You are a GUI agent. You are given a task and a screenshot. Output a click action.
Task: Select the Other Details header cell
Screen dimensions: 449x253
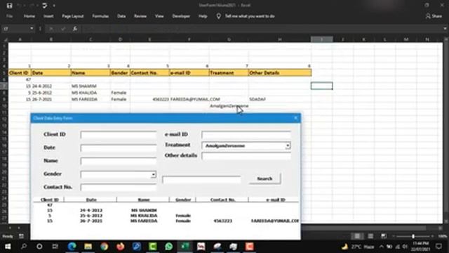pos(280,73)
